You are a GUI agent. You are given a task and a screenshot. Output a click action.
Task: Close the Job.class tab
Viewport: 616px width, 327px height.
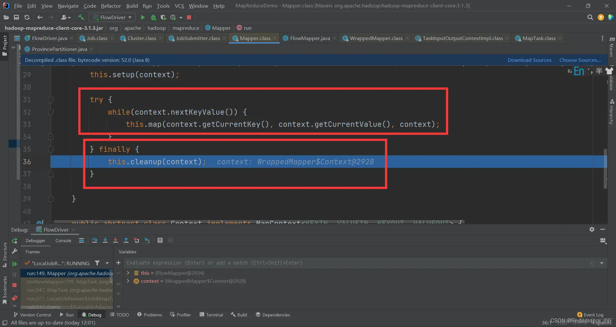tap(112, 38)
